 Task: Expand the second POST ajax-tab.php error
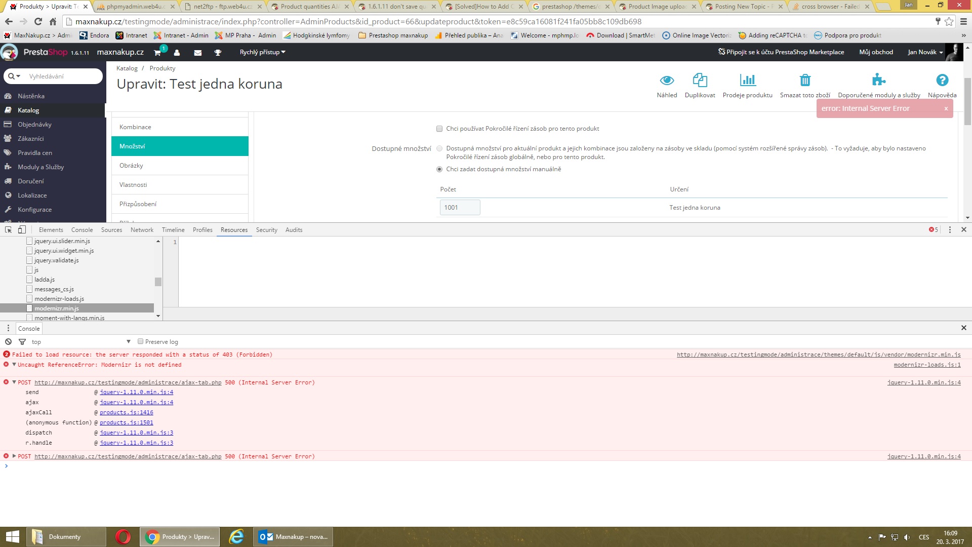click(14, 456)
